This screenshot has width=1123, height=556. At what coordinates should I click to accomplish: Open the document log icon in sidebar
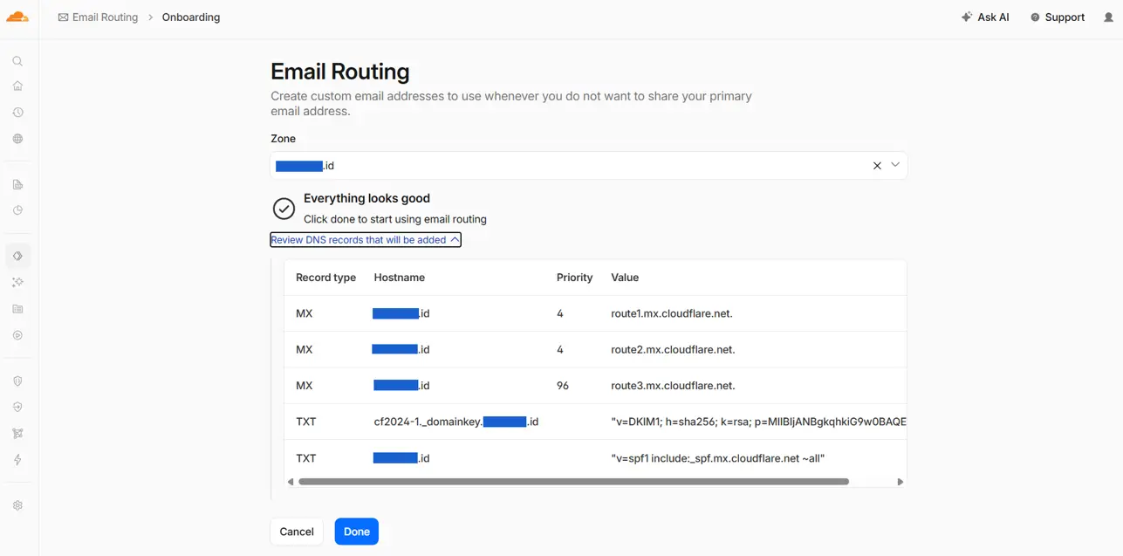[x=17, y=185]
